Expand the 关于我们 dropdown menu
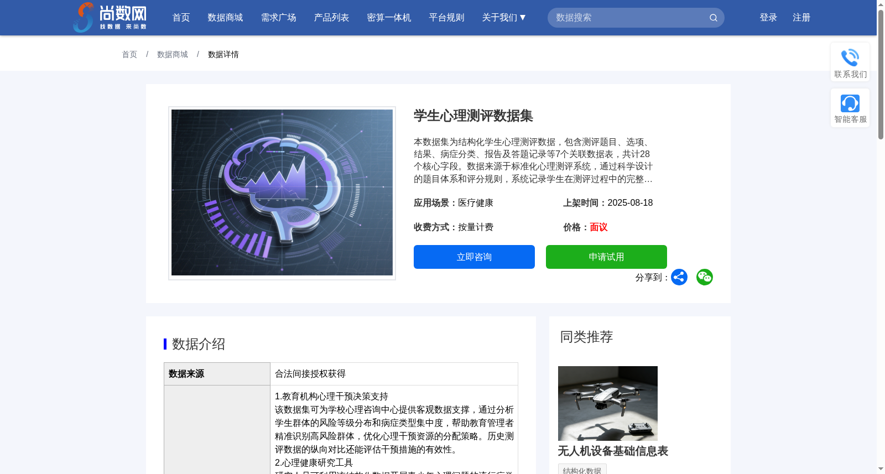 point(504,18)
